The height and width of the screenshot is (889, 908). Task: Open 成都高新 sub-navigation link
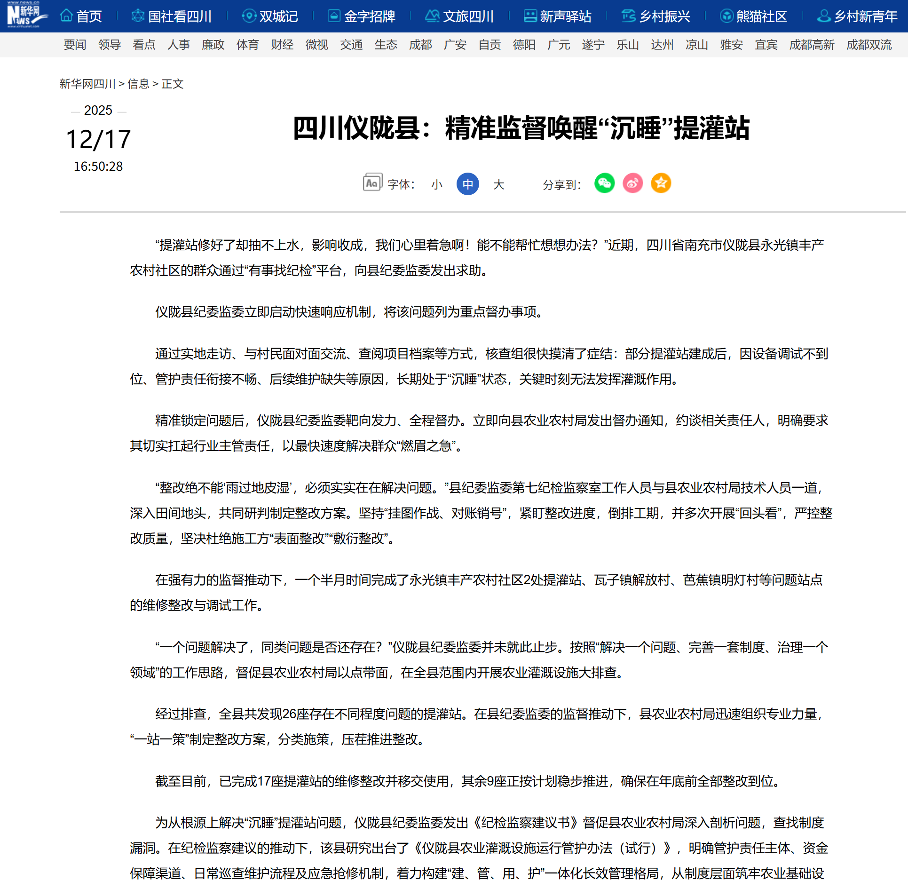point(812,45)
